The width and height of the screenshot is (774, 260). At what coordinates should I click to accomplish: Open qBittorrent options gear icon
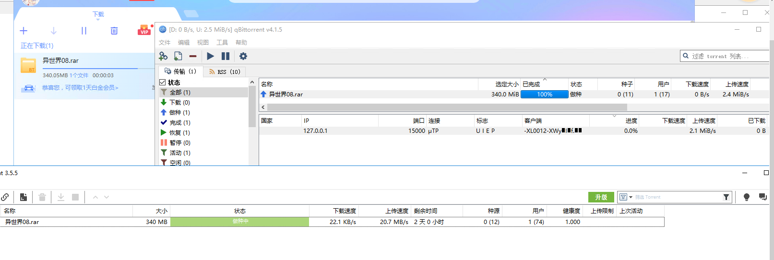point(243,56)
